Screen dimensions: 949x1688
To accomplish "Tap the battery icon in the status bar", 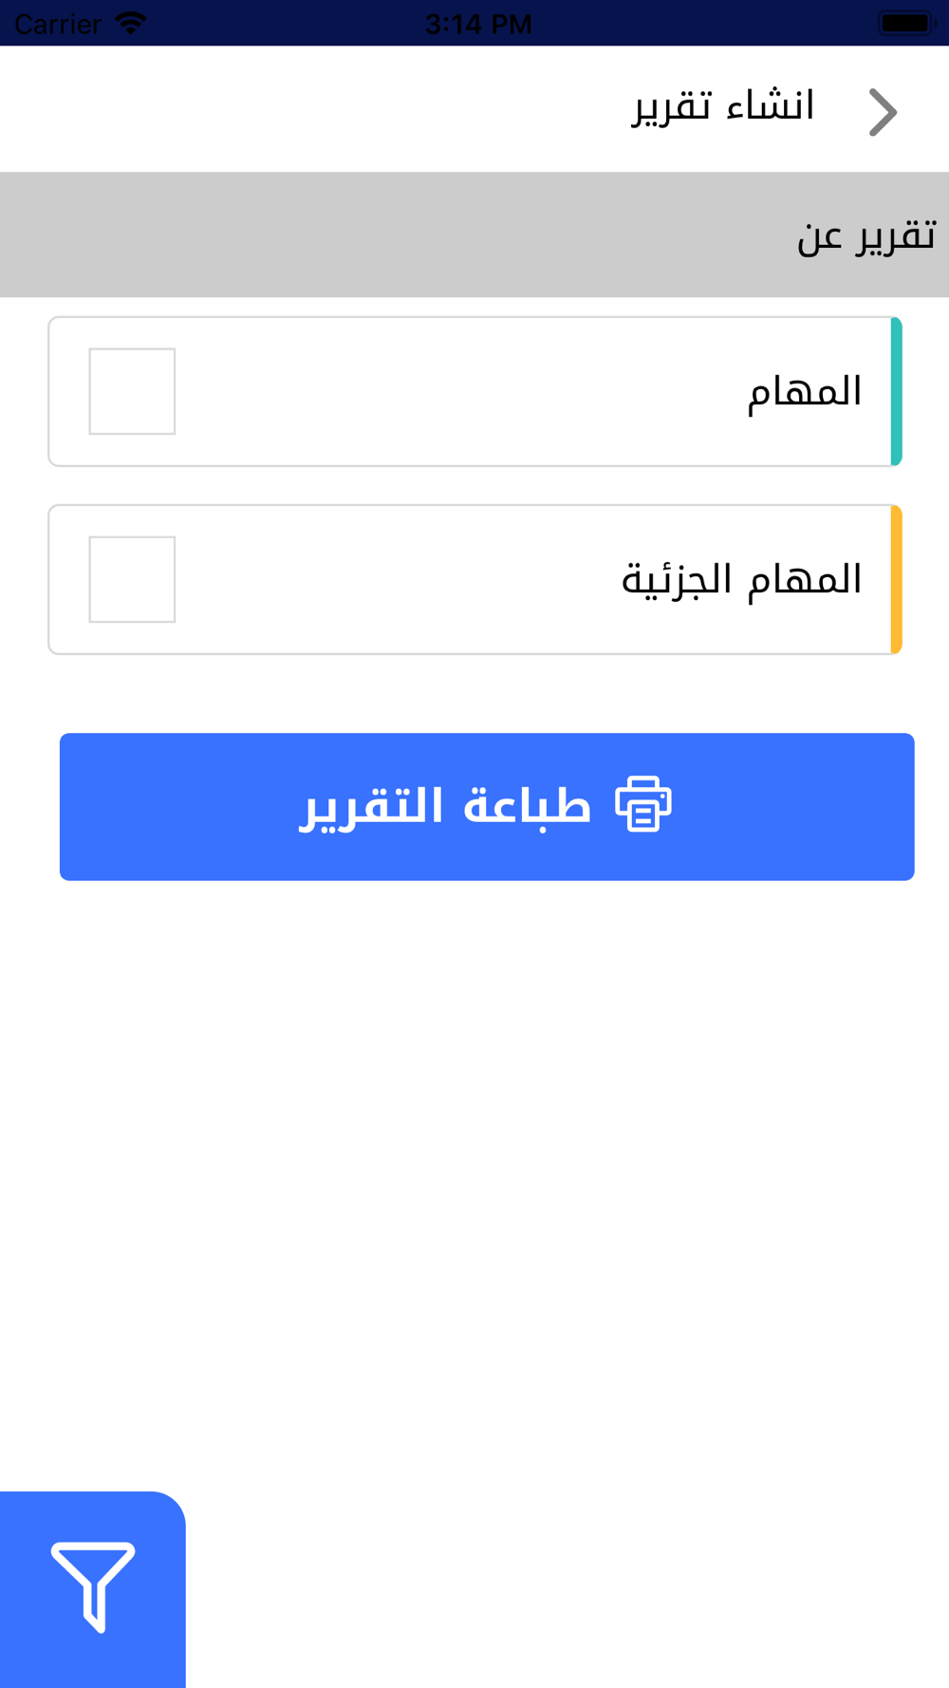I will click(906, 23).
